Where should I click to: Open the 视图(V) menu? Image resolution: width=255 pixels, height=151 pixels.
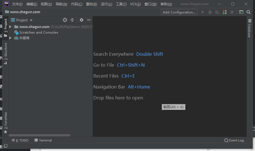click(46, 4)
